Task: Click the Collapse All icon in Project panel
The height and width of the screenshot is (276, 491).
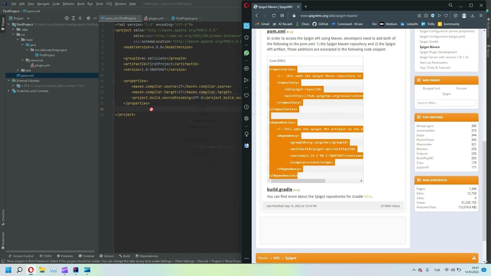Action: pos(80,18)
